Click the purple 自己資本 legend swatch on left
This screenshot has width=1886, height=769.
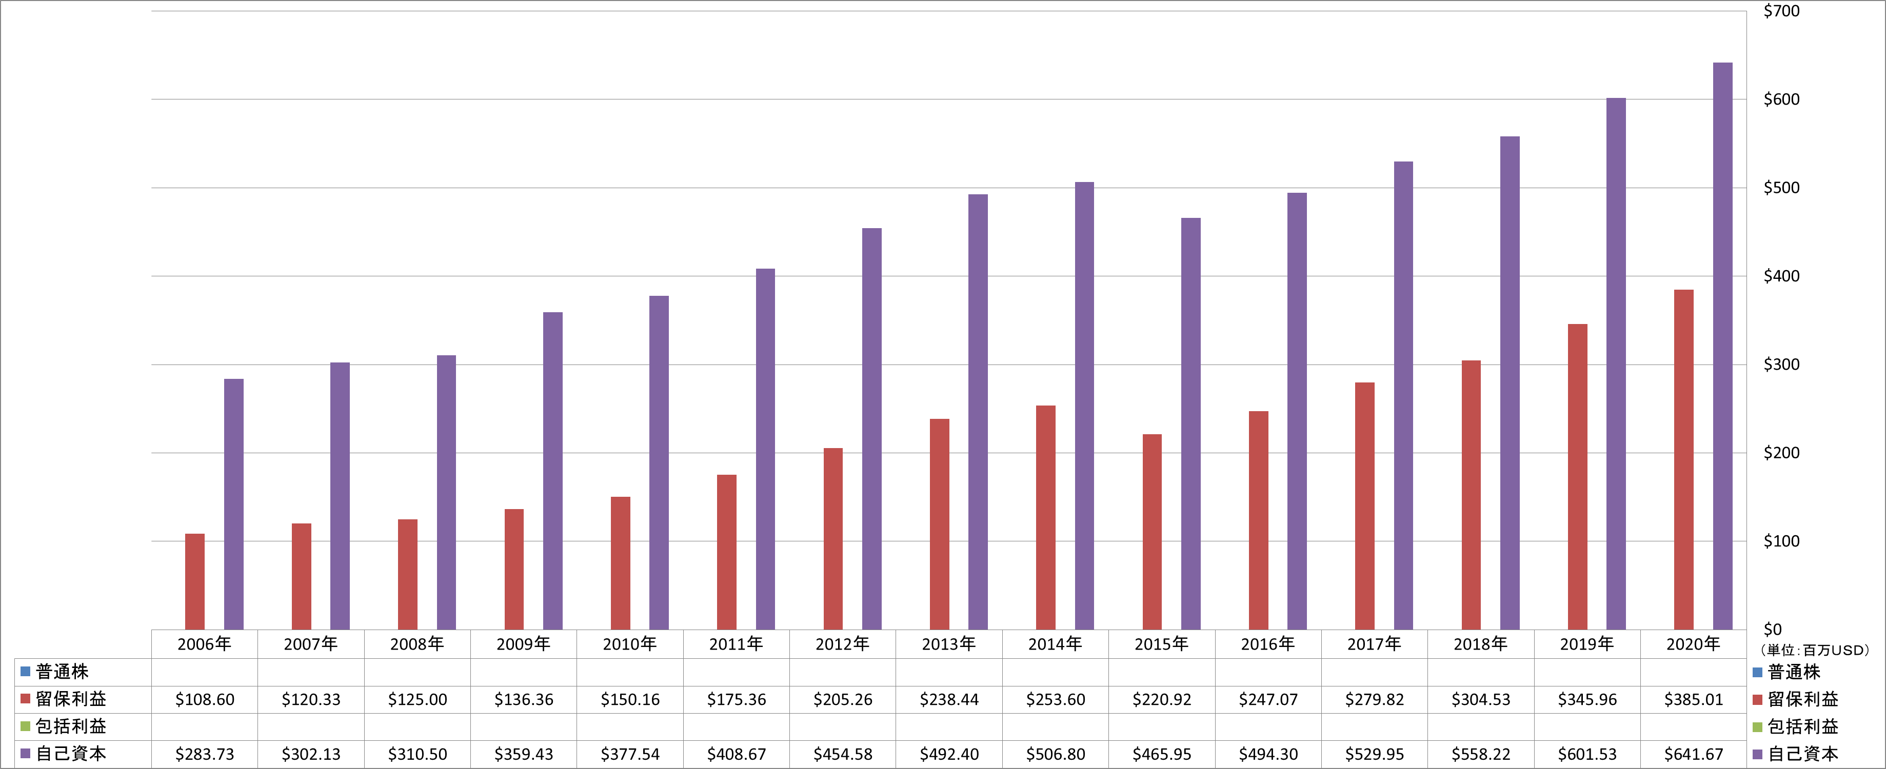[25, 754]
